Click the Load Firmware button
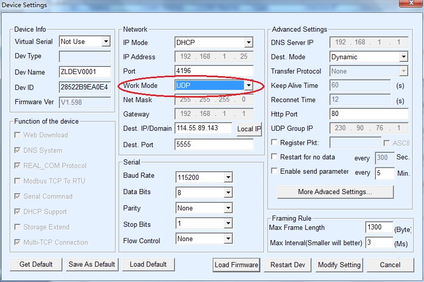This screenshot has height=282, width=424. (236, 265)
